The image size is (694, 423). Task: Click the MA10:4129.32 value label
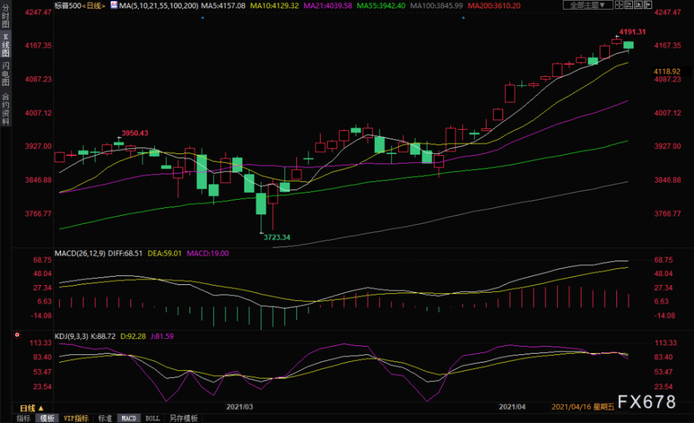click(274, 6)
